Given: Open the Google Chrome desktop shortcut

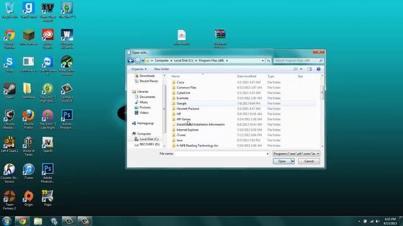Looking at the screenshot, I should pos(9,39).
